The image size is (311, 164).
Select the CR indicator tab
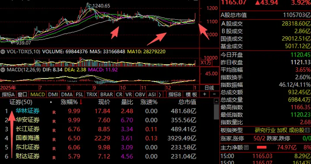pyautogui.click(x=119, y=95)
